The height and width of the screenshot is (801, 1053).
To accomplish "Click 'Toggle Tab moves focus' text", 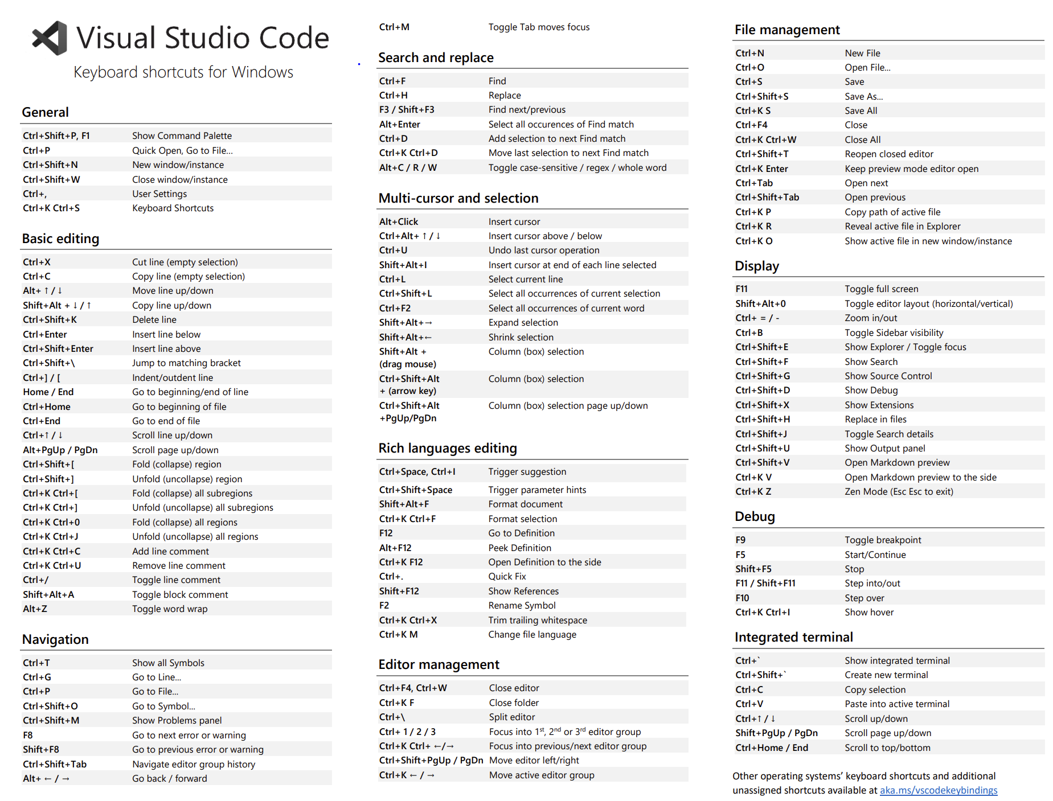I will [539, 27].
